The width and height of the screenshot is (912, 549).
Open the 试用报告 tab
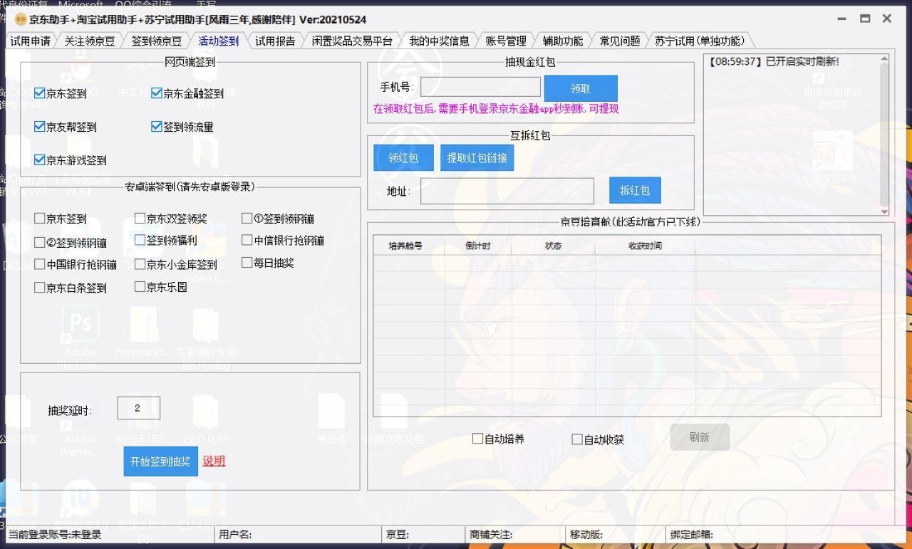[x=275, y=41]
